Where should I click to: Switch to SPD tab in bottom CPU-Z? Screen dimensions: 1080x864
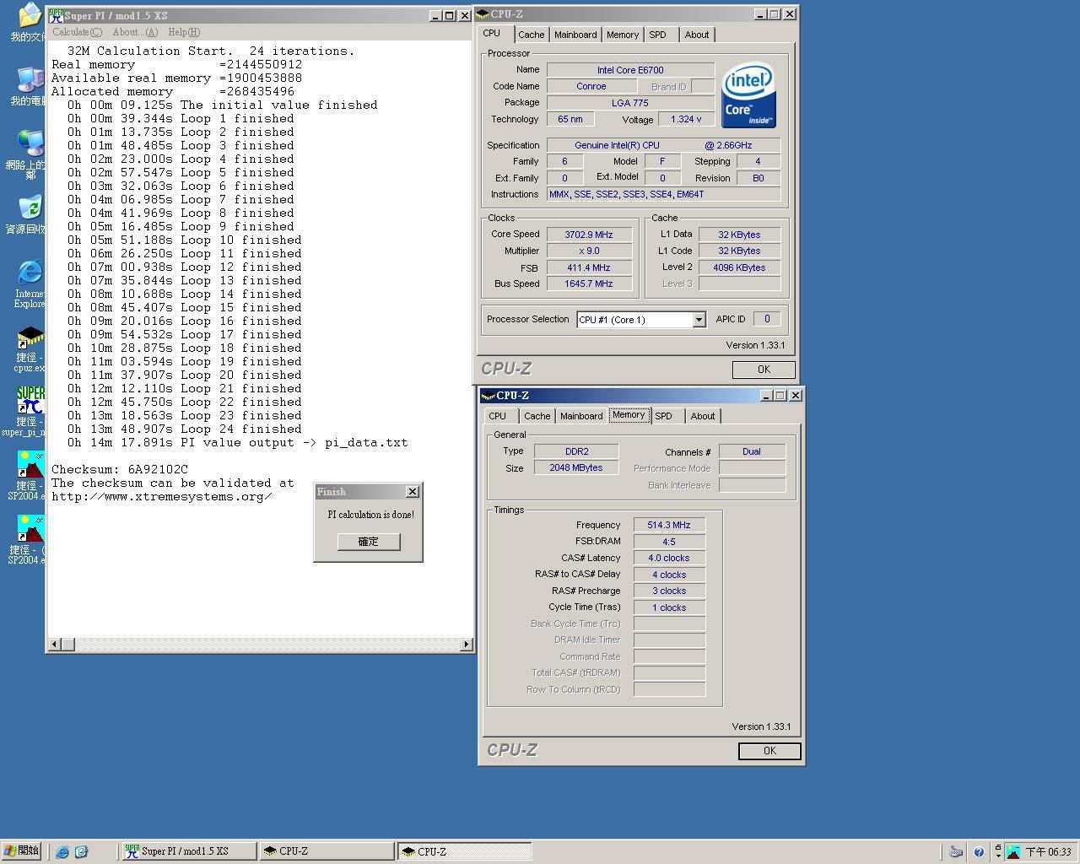click(664, 416)
